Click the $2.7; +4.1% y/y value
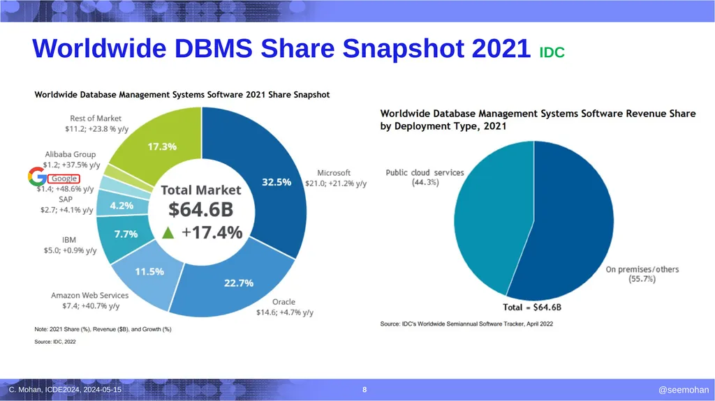This screenshot has height=401, width=715. [x=66, y=210]
